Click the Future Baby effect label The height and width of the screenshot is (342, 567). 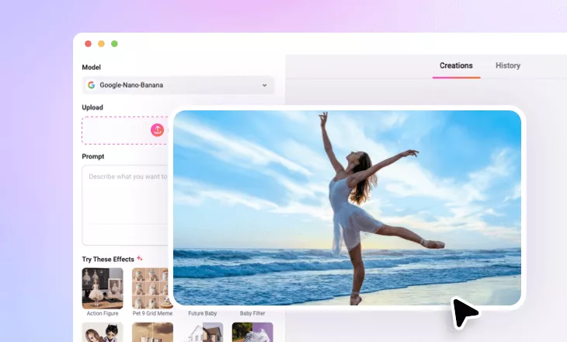(x=203, y=313)
